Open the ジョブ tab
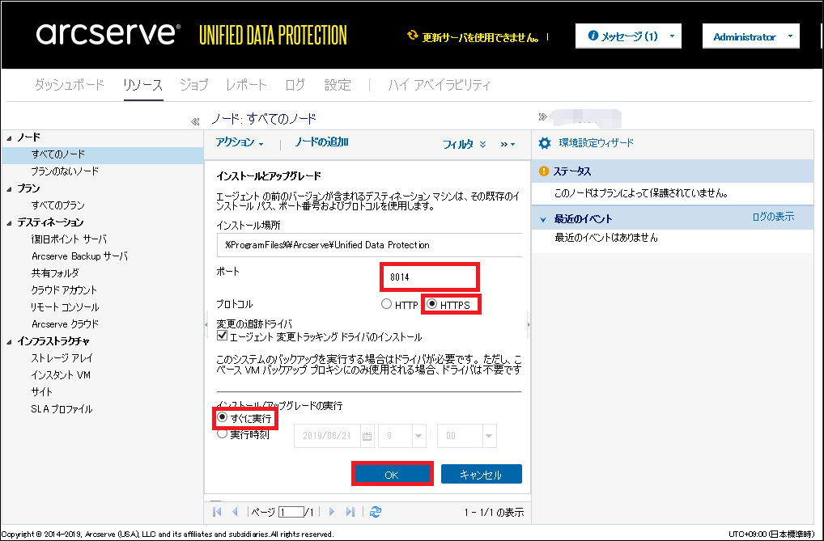The image size is (824, 541). tap(194, 85)
